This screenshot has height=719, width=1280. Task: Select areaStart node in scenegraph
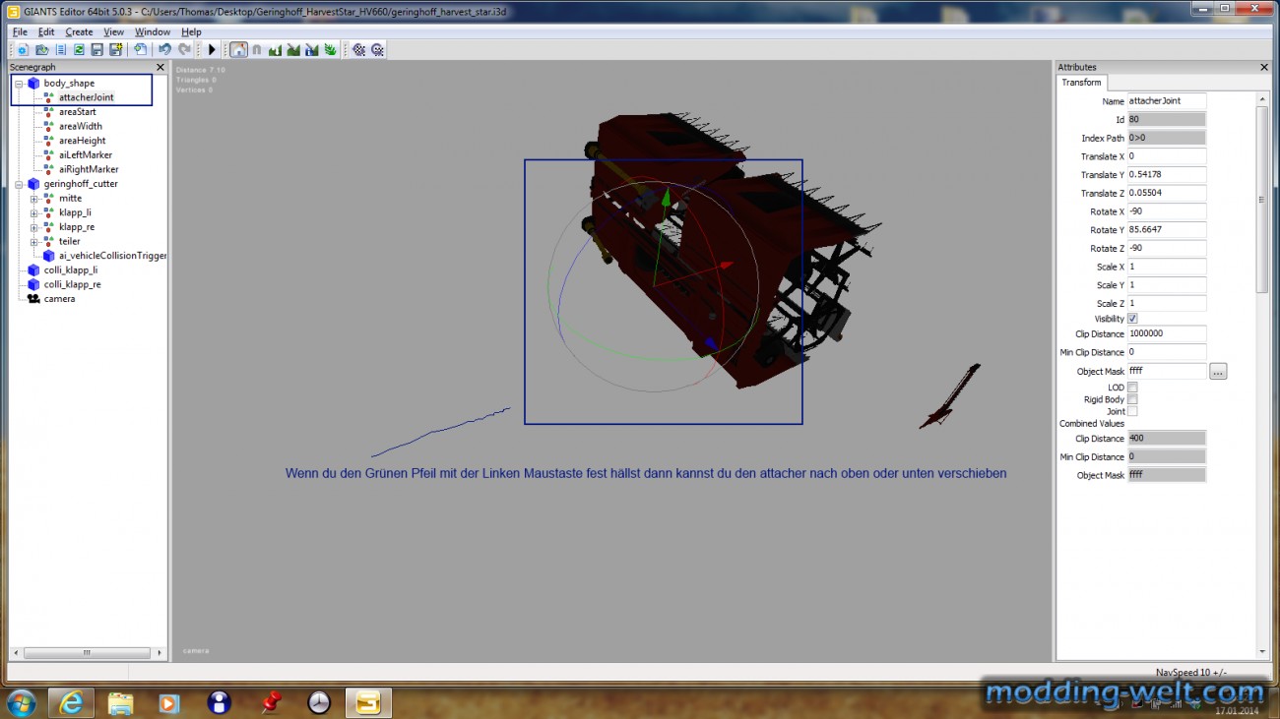click(x=77, y=112)
